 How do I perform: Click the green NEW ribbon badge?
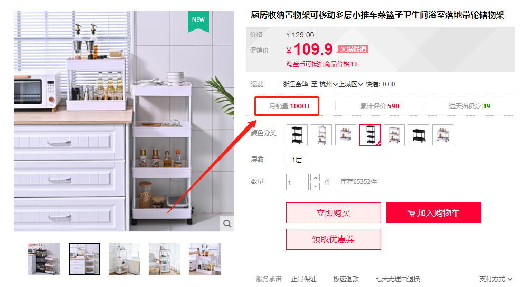click(x=198, y=21)
